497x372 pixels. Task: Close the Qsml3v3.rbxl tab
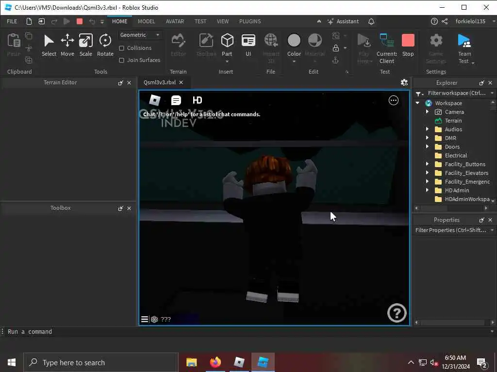point(181,82)
